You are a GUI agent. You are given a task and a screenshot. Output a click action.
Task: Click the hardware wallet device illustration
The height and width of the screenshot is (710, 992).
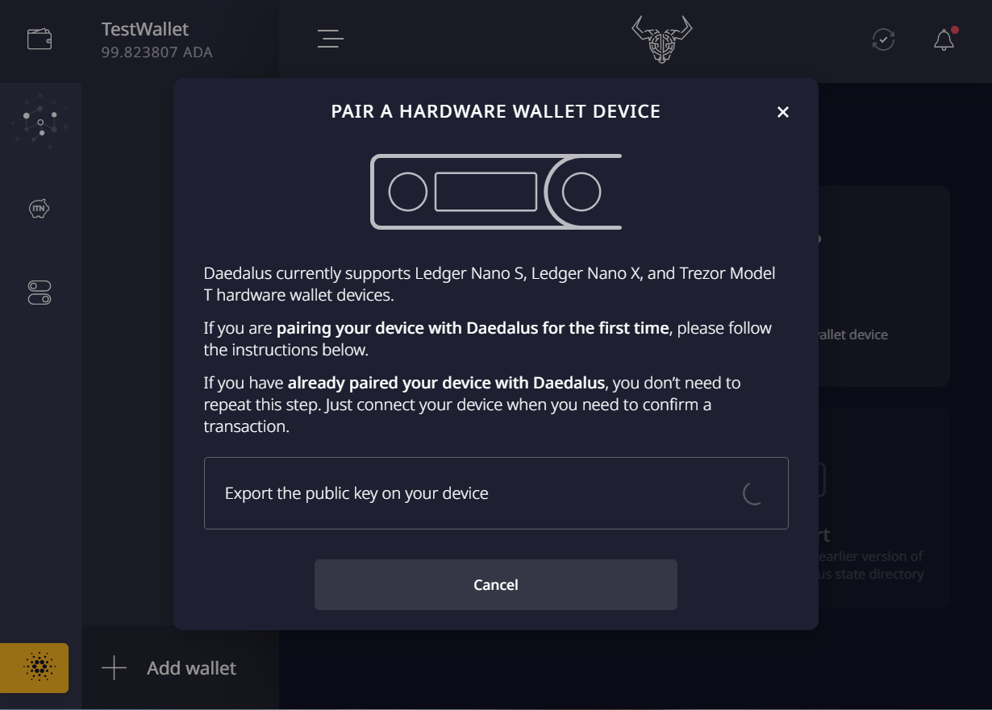[x=495, y=192]
